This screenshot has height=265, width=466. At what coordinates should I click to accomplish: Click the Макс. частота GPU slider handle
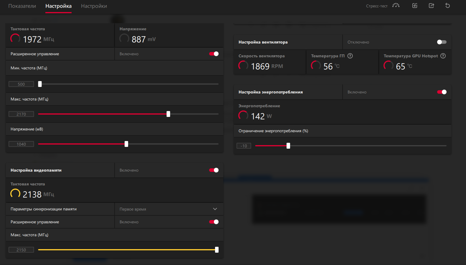pos(168,114)
